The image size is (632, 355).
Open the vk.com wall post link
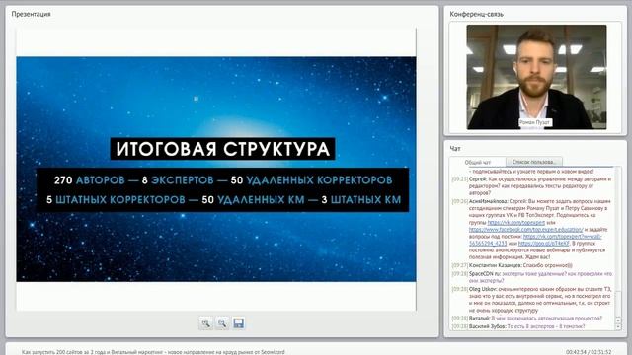tap(562, 237)
